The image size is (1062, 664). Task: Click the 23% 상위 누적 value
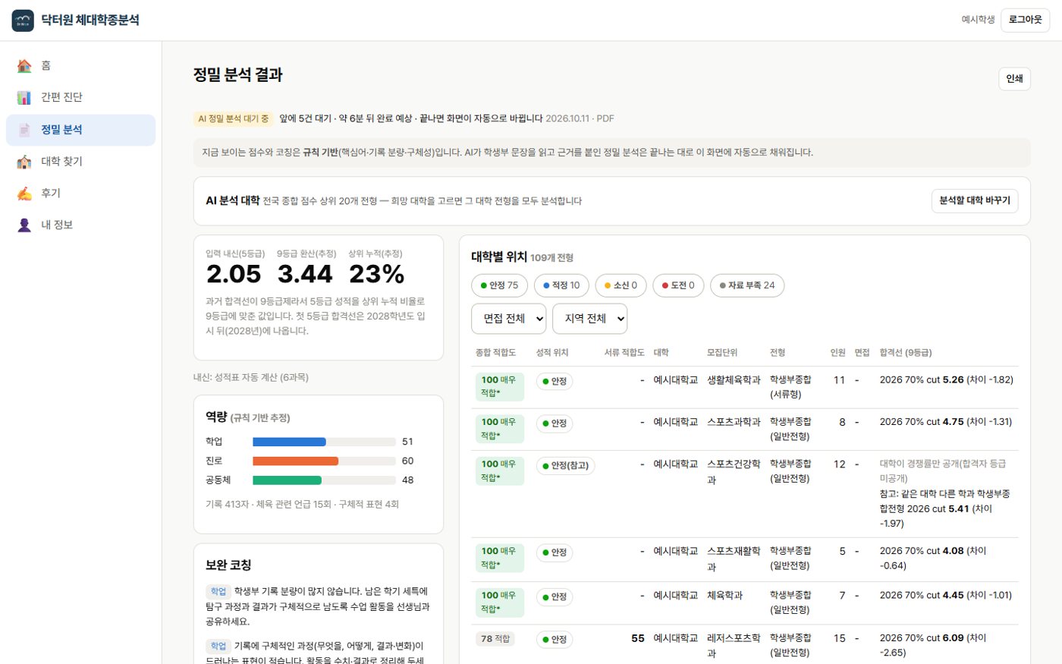tap(376, 274)
